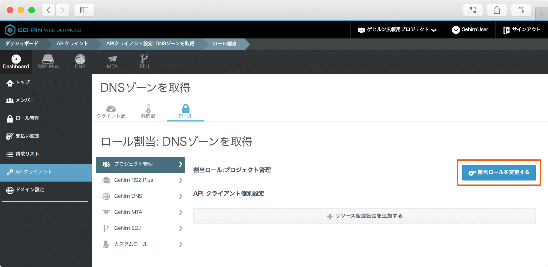
Task: Click the 割当ロールを変更する button
Action: point(499,172)
